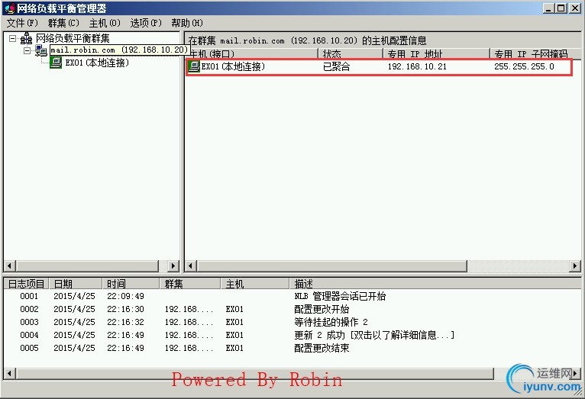Click the 192.168.10.21 IP cell
This screenshot has width=585, height=399.
(417, 66)
